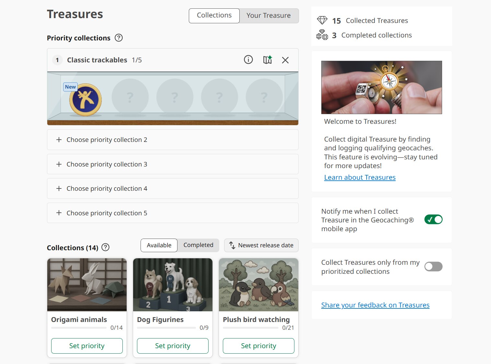Click the Priority collections help icon

click(119, 38)
